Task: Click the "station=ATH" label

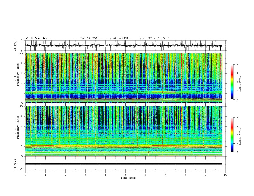Action: pyautogui.click(x=119, y=38)
